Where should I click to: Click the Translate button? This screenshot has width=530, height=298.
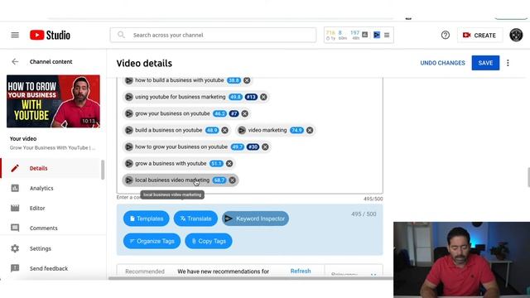click(195, 219)
